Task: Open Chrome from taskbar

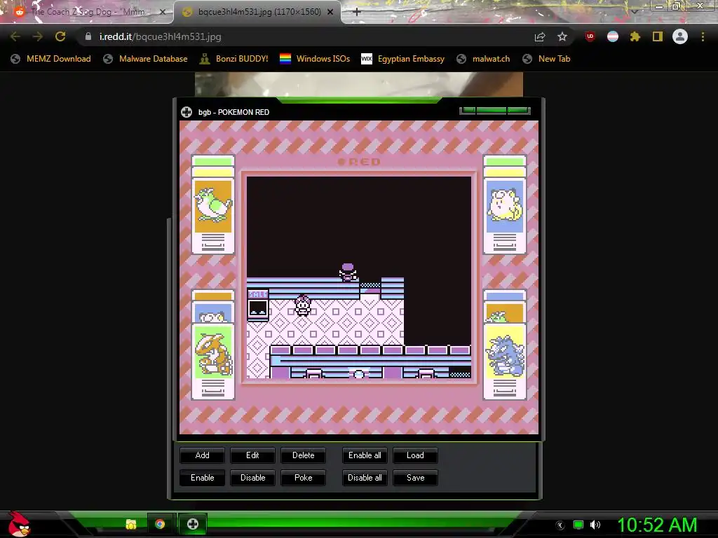Action: tap(160, 524)
